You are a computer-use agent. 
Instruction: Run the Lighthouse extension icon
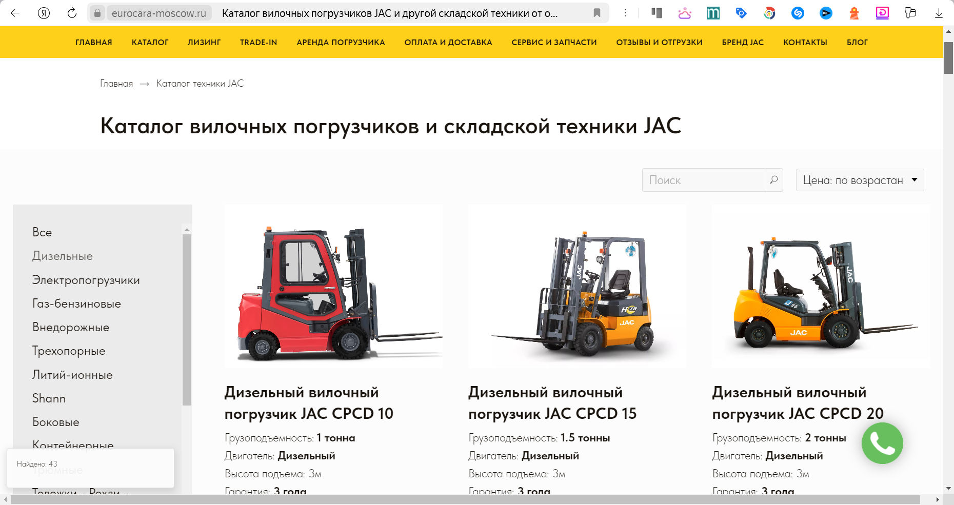coord(854,13)
